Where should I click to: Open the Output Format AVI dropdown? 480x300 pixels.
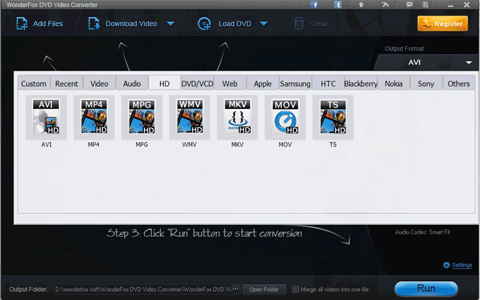(469, 62)
